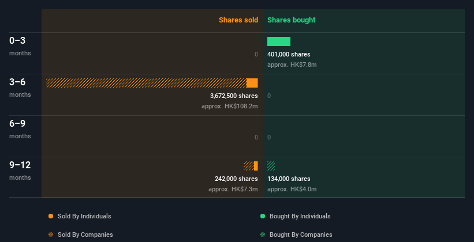474x242 pixels.
Task: Click the 'Sold By Companies' legend label
Action: pyautogui.click(x=85, y=235)
